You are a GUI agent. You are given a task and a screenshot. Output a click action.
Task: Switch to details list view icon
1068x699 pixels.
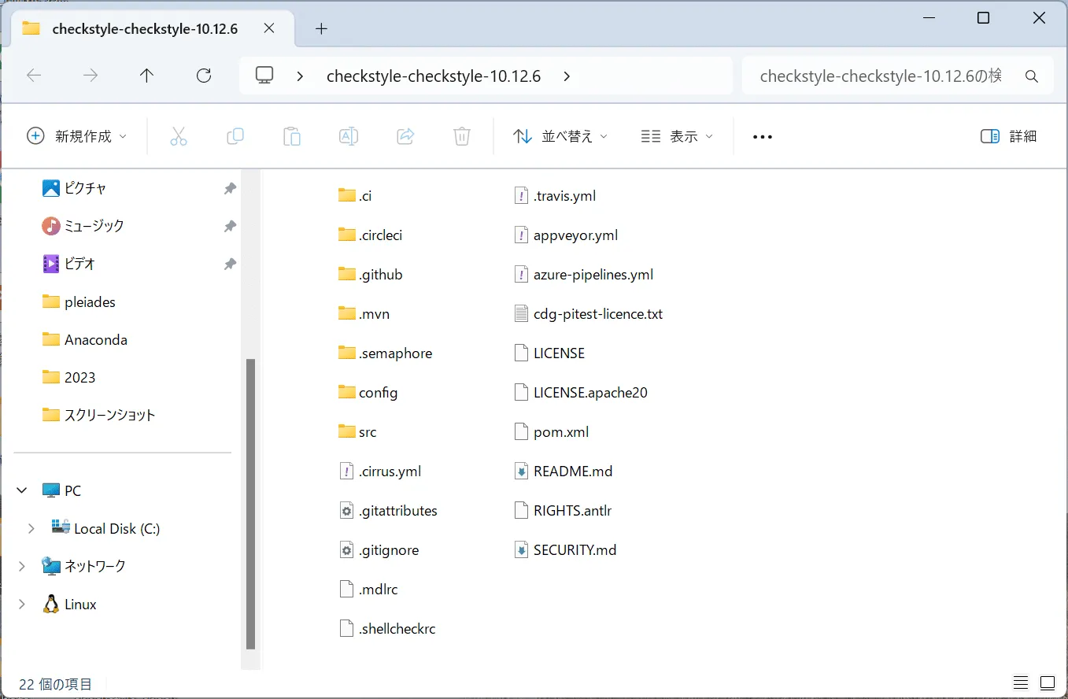coord(1021,682)
